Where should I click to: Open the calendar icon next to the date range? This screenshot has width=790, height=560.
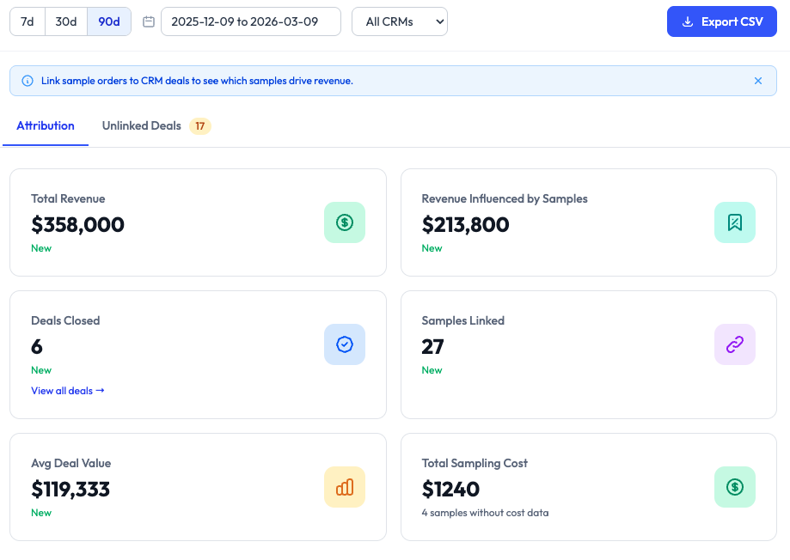pyautogui.click(x=148, y=21)
